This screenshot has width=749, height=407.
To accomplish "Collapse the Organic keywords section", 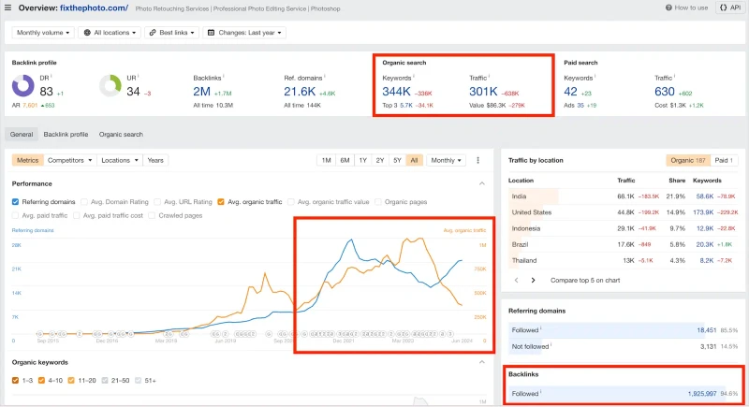I will coord(482,362).
